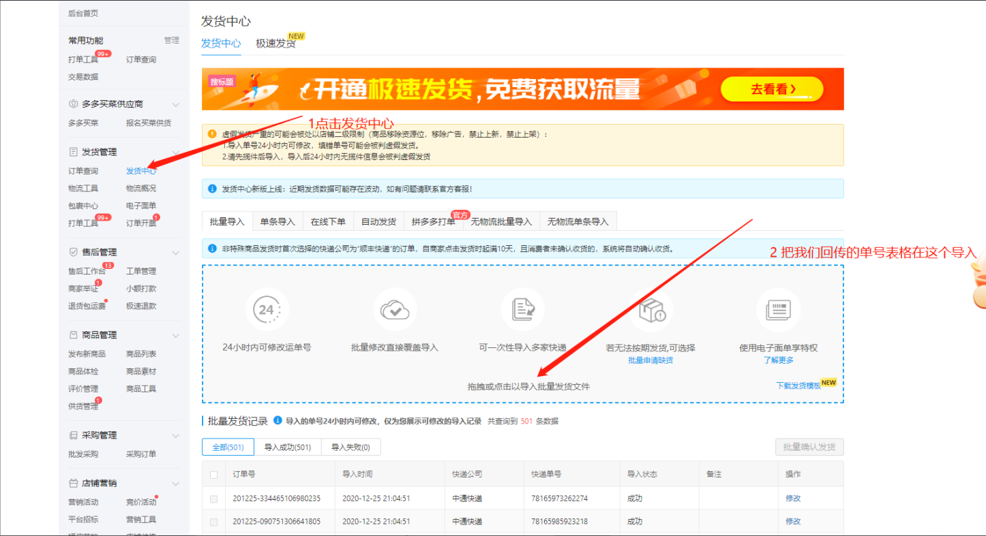Collapse the 商品管理 section chevron

pyautogui.click(x=175, y=336)
